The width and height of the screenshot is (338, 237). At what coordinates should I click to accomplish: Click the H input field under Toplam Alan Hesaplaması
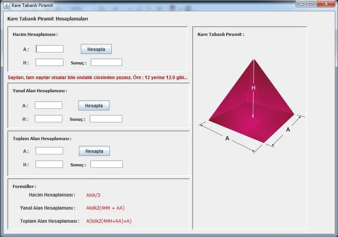[x=49, y=164]
